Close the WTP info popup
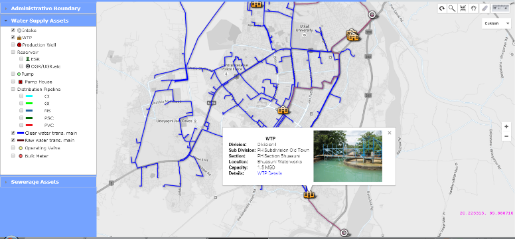The height and width of the screenshot is (239, 515). (390, 133)
